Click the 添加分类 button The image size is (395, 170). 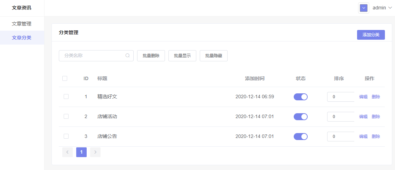[x=371, y=35]
